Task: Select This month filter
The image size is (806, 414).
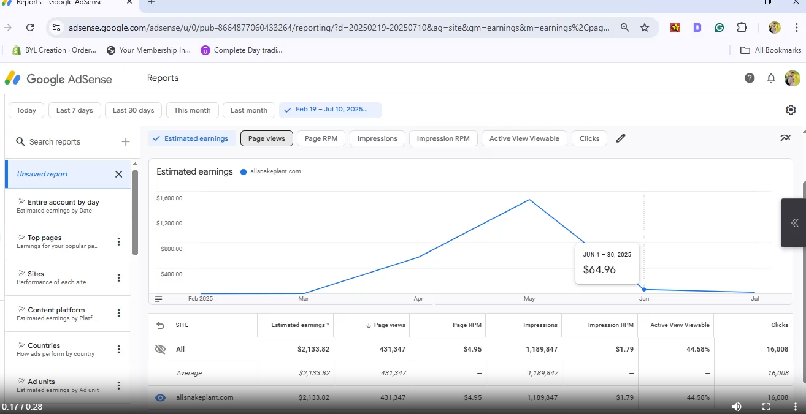Action: pyautogui.click(x=192, y=110)
